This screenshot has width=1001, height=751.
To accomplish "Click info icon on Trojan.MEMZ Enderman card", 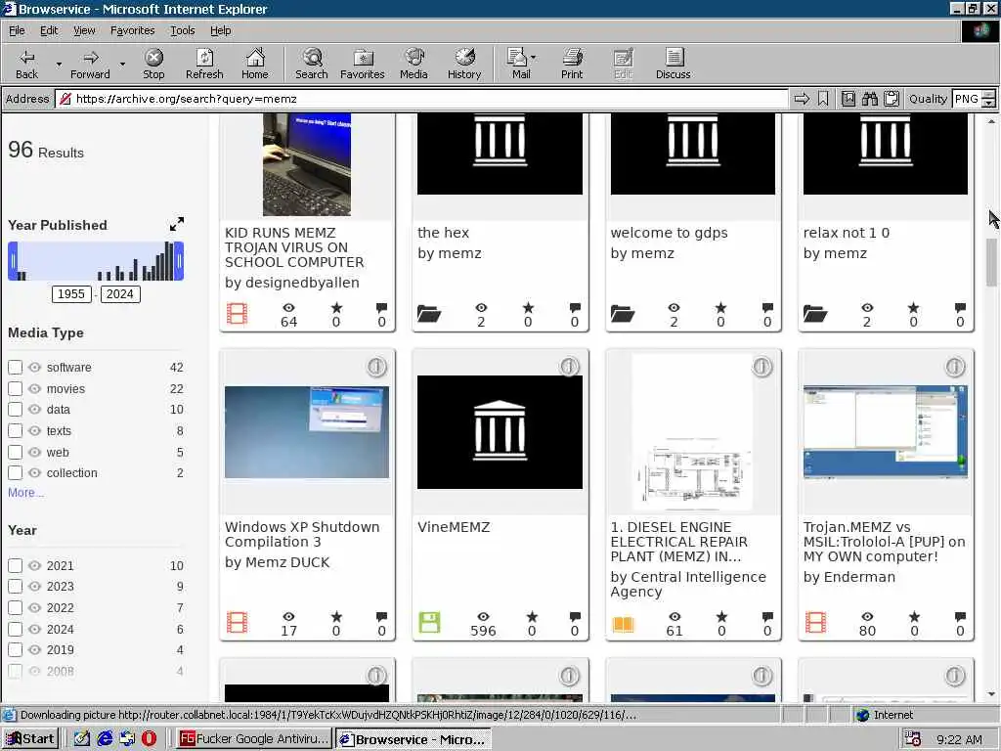I will tap(954, 367).
